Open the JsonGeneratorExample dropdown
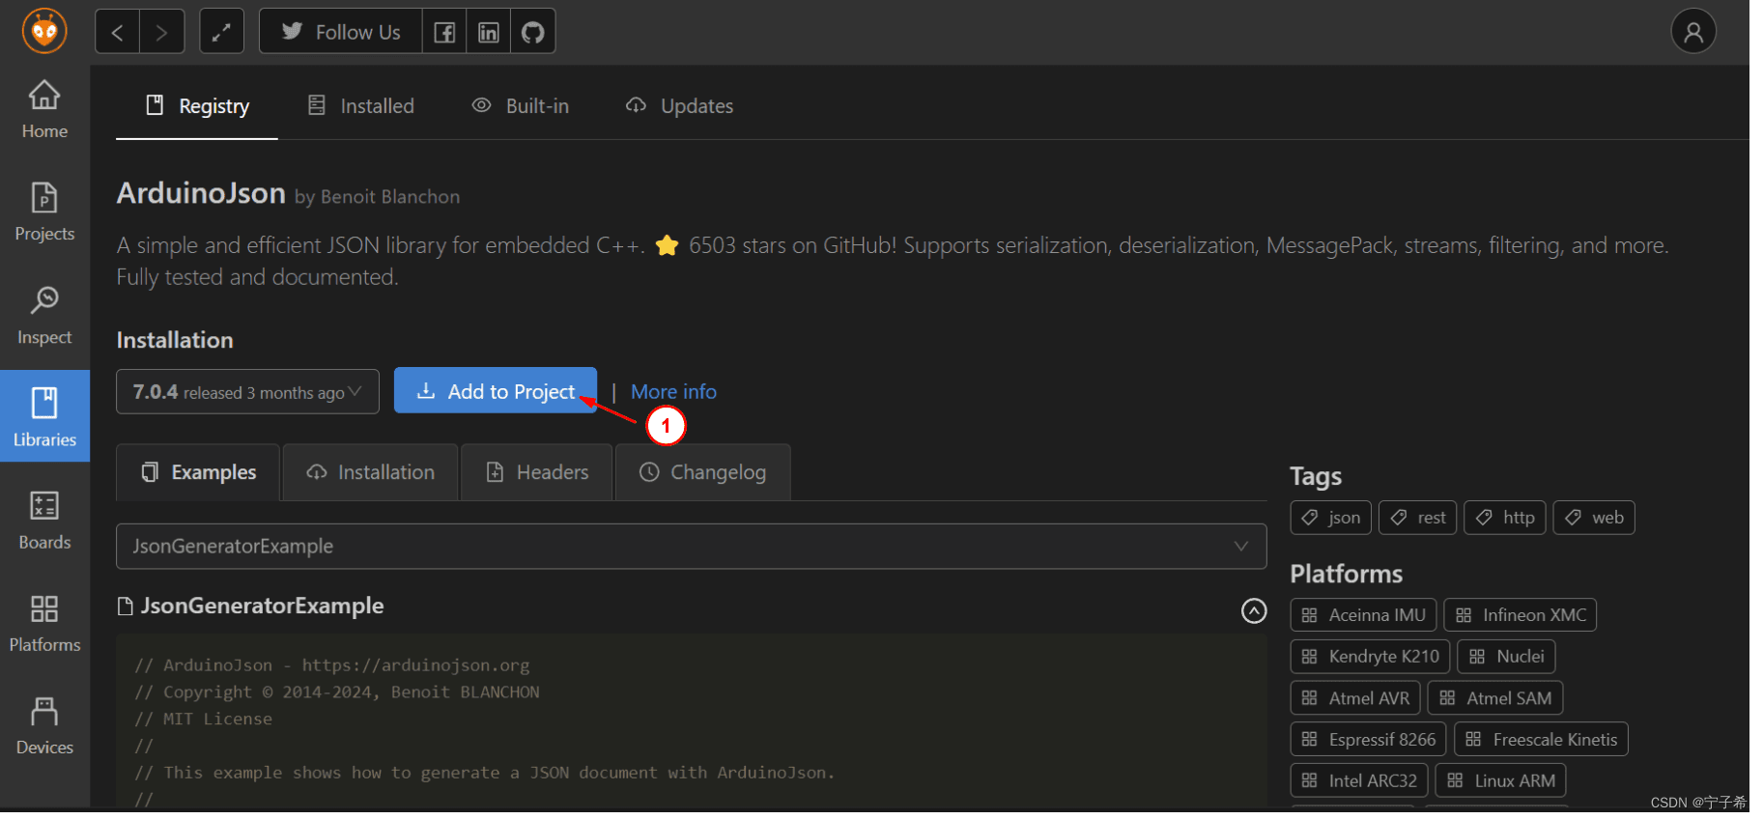This screenshot has height=819, width=1763. pos(692,547)
